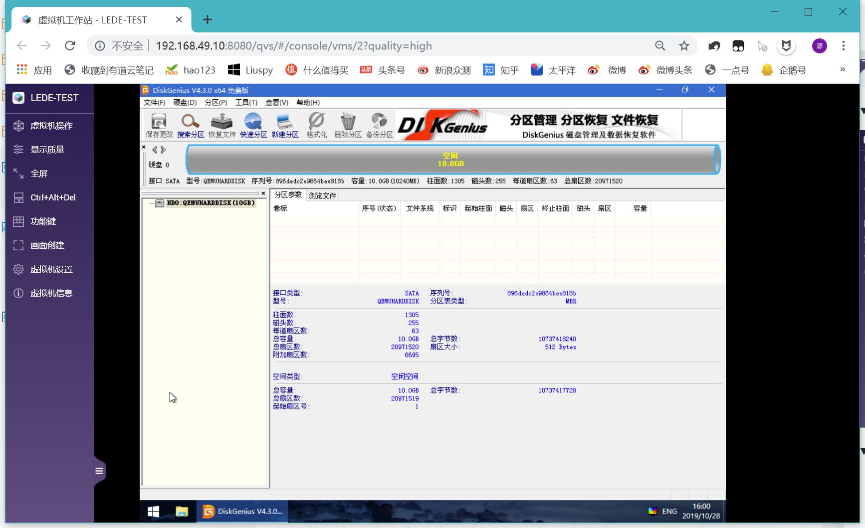Bookmark this page with the star icon
865x528 pixels.
tap(684, 46)
